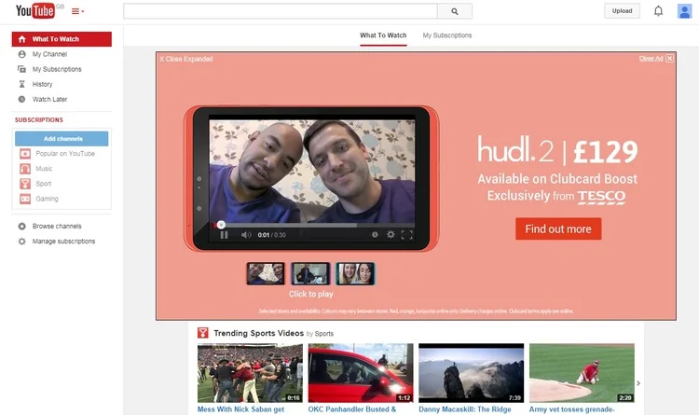Click the Add channels button
Screen dimensions: 699x415
pyautogui.click(x=62, y=138)
